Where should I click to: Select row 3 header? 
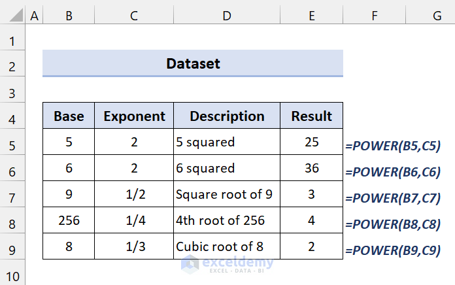(12, 90)
